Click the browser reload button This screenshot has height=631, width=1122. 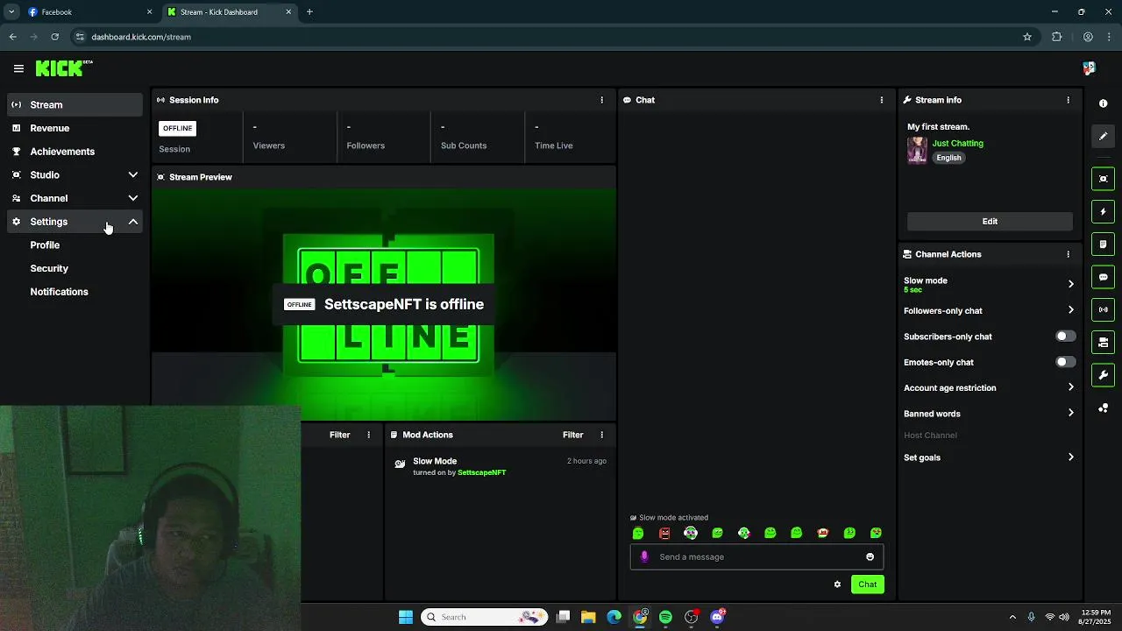pos(54,37)
